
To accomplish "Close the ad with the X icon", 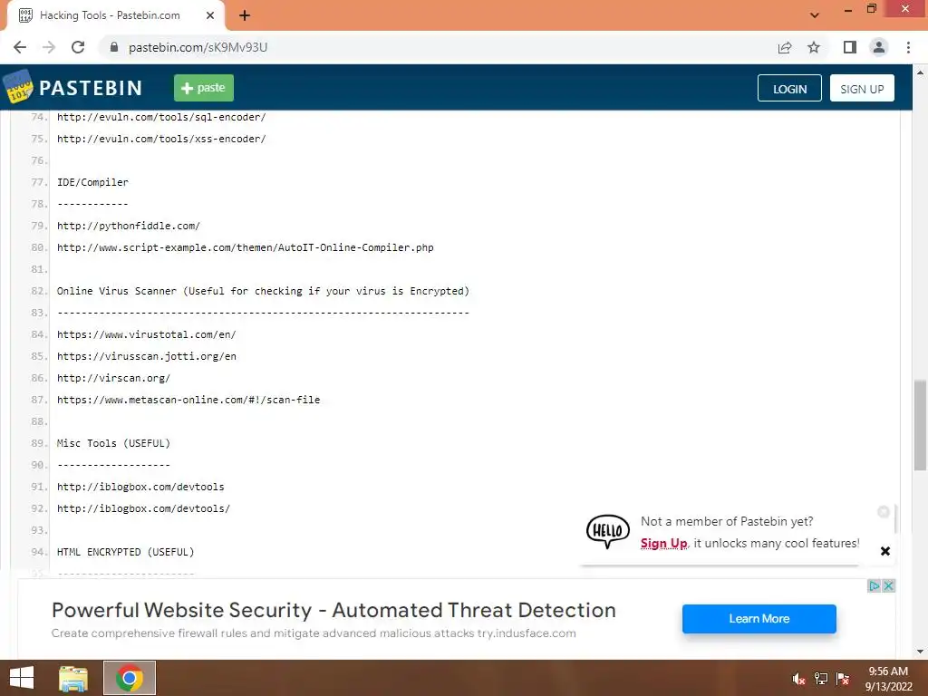I will [888, 586].
